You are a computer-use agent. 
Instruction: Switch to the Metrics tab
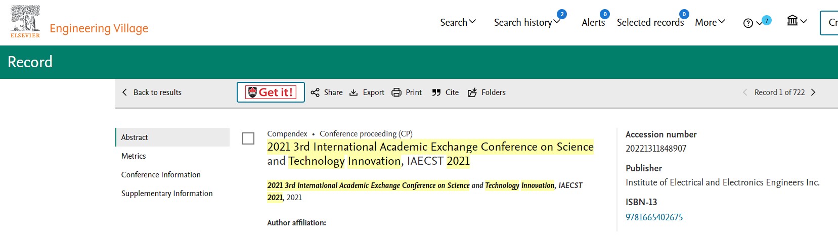134,156
